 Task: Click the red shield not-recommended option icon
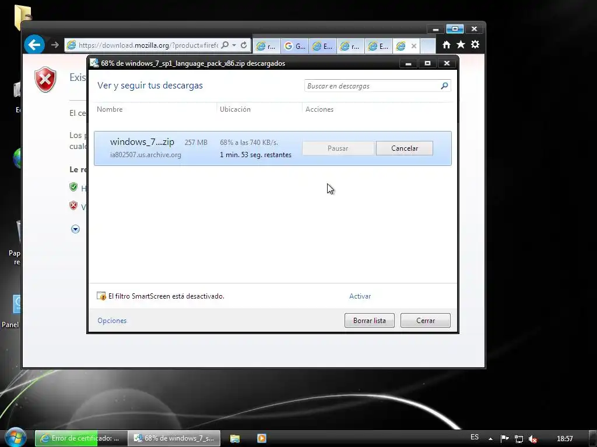click(73, 205)
